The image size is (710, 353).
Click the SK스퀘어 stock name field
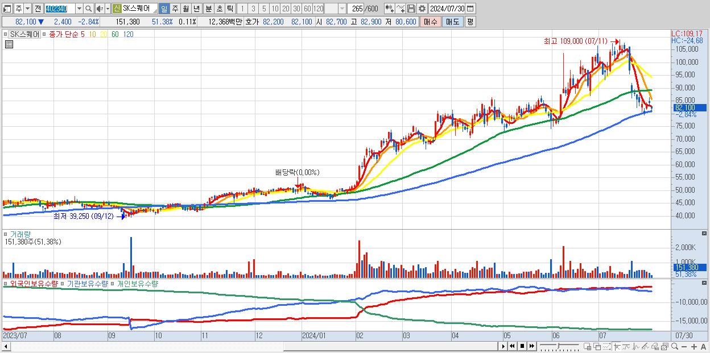click(x=140, y=9)
